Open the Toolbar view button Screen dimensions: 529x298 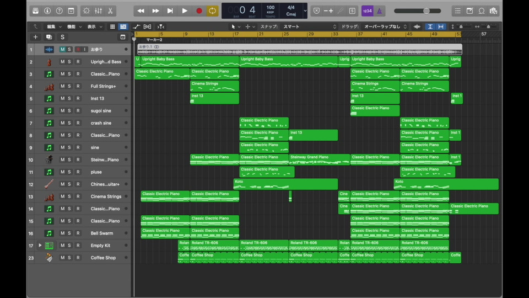[71, 11]
